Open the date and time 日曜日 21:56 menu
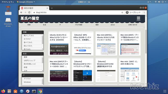 click(x=84, y=2)
